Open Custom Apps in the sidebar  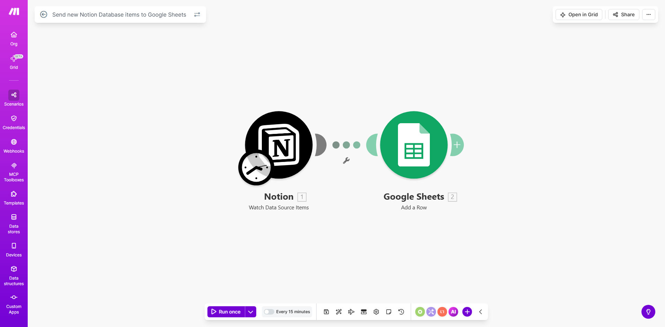[x=14, y=304]
